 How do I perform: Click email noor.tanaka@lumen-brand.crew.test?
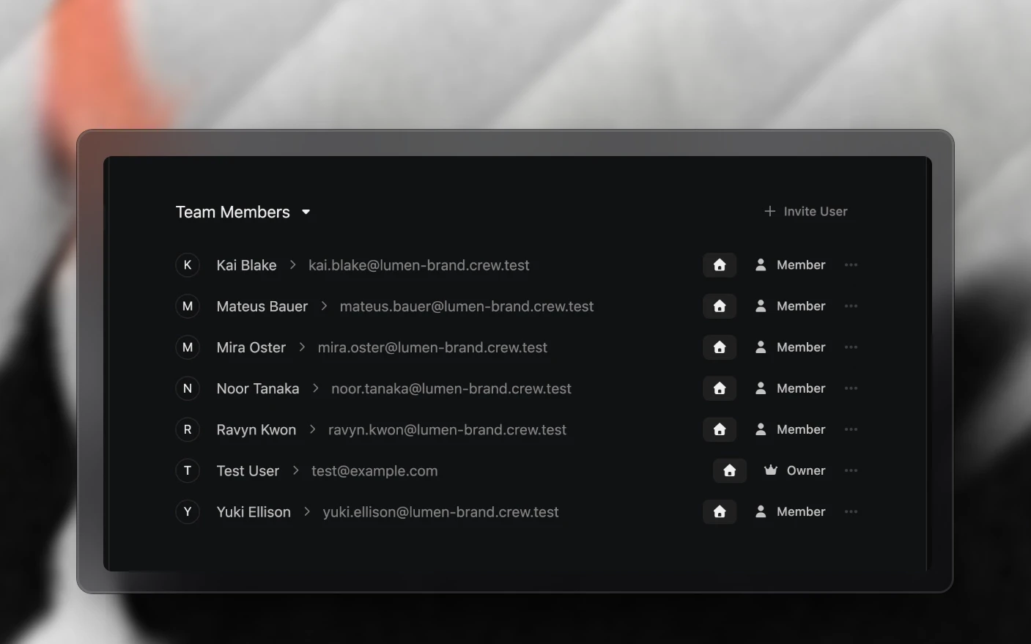(451, 388)
